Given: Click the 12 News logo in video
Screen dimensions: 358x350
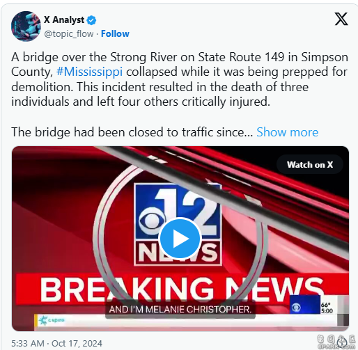Looking at the screenshot, I should pyautogui.click(x=178, y=224).
